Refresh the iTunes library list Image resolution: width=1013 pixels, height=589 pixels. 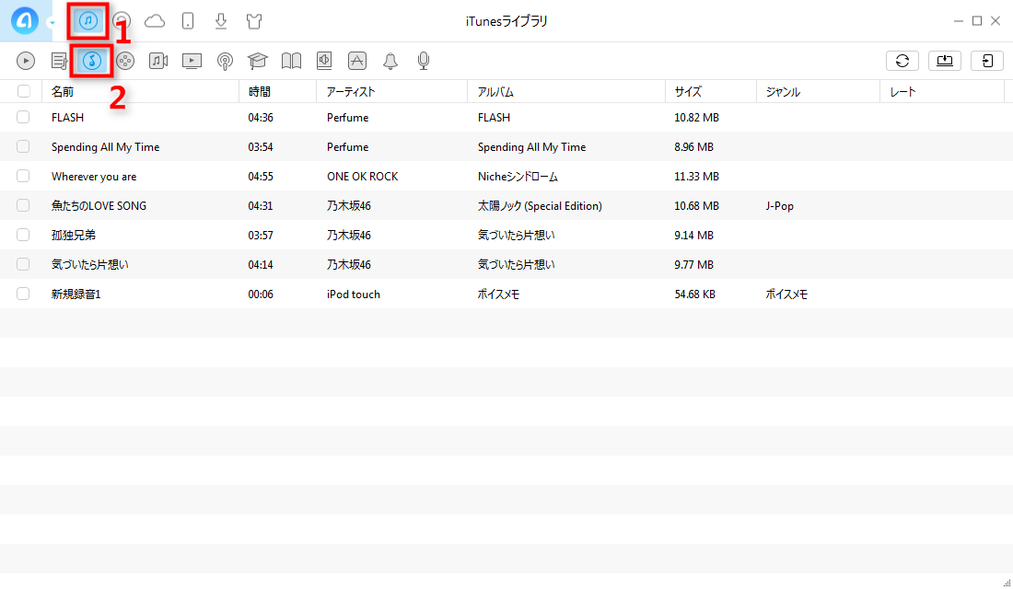pos(902,61)
